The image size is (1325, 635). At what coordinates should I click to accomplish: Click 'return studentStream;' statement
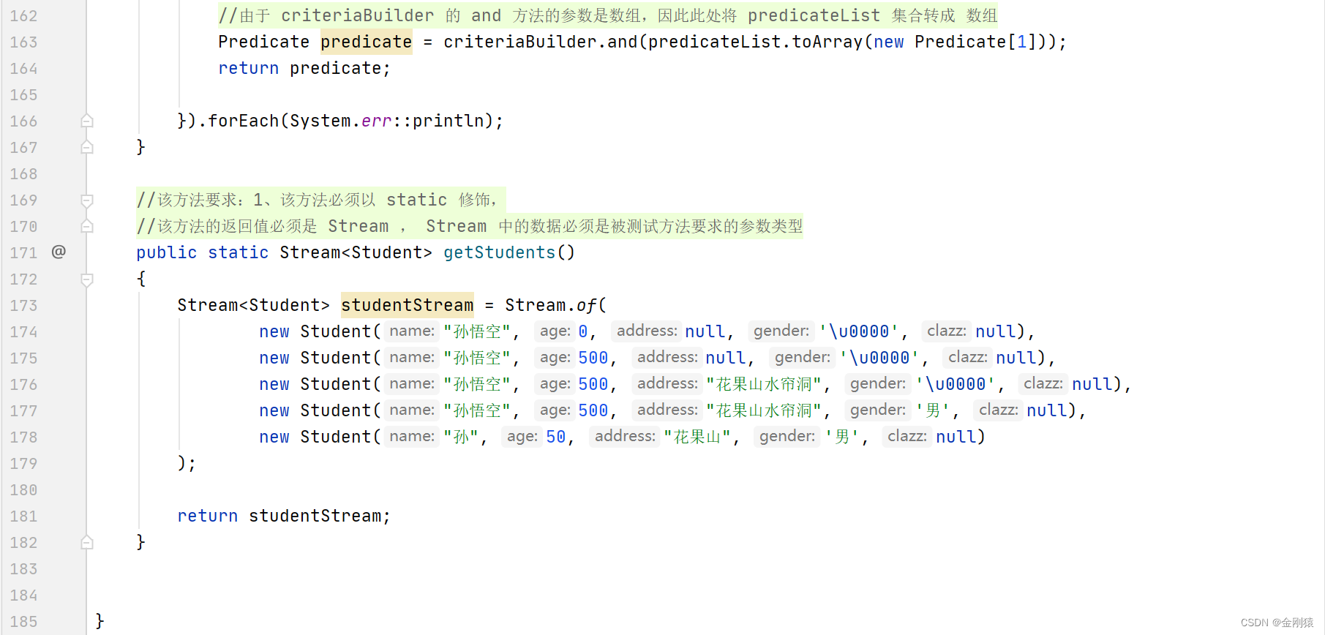284,516
